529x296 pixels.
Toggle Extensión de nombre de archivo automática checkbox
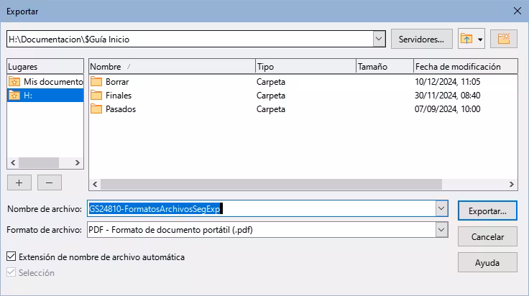[11, 256]
